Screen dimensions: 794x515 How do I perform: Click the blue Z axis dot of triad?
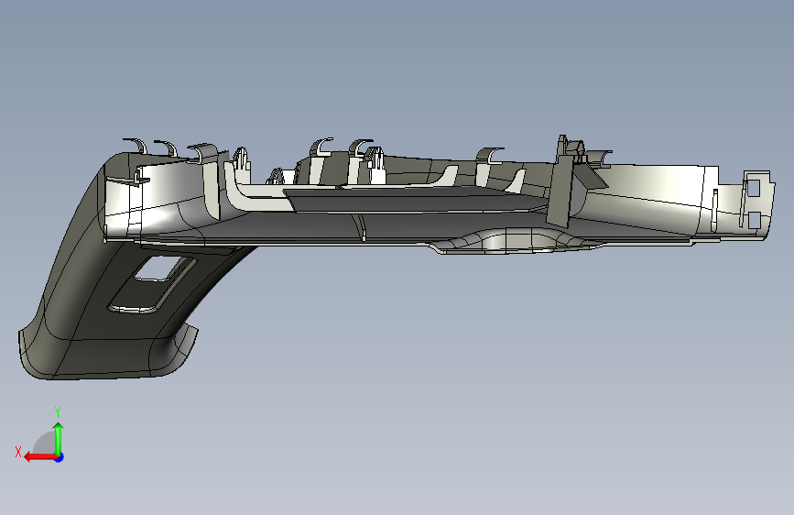point(60,457)
